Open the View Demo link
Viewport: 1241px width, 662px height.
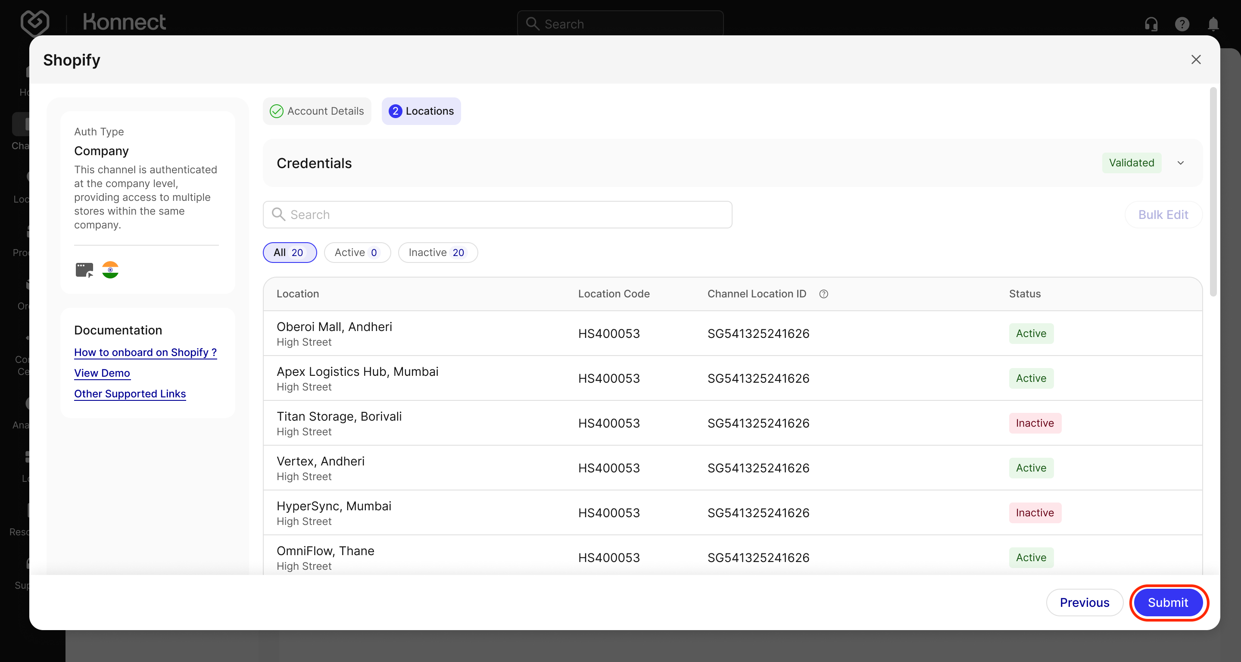102,373
